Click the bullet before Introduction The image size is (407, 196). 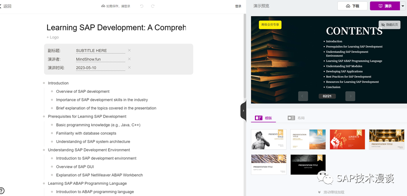[44, 83]
